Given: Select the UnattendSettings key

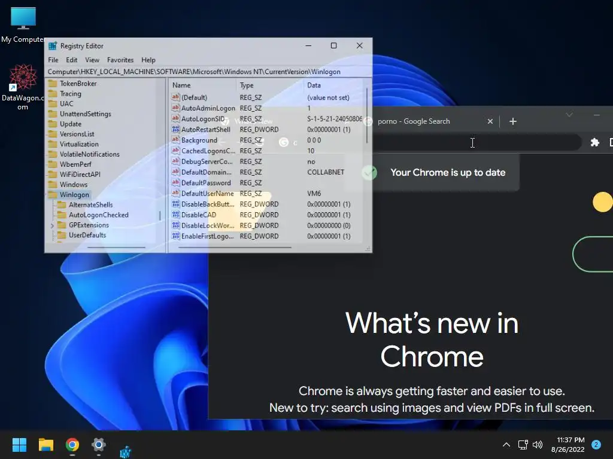Looking at the screenshot, I should pos(85,114).
